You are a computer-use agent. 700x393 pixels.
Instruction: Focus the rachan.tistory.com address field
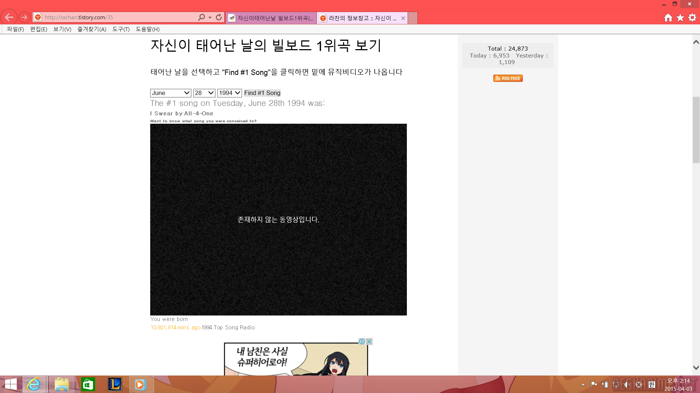point(120,17)
